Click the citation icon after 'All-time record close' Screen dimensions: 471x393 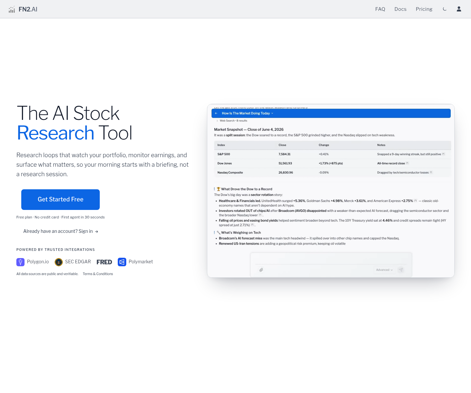click(x=407, y=163)
